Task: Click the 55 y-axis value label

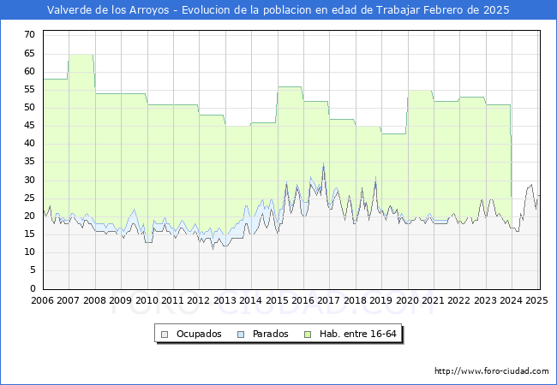Action: [x=29, y=89]
